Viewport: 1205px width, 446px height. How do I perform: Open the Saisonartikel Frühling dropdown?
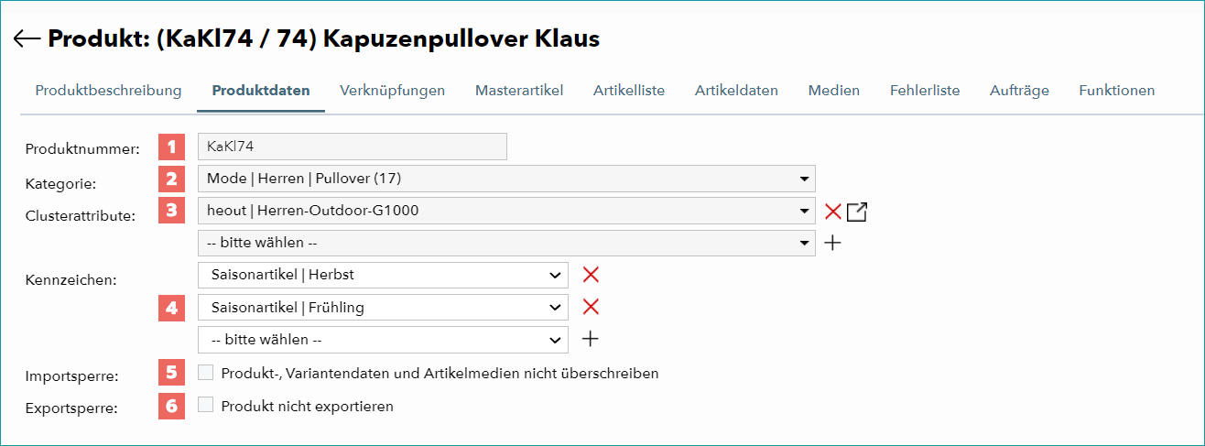(383, 307)
